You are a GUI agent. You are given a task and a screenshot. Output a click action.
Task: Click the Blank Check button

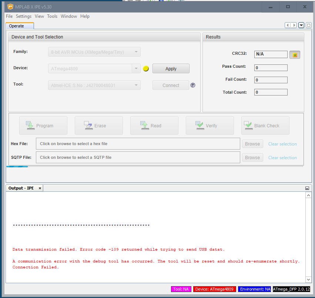(x=265, y=125)
